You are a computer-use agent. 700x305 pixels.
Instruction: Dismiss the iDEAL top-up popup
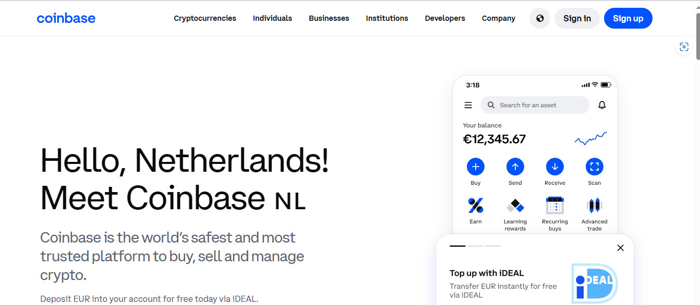tap(620, 248)
